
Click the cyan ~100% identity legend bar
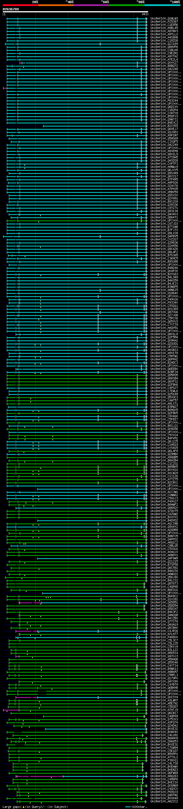(x=162, y=5)
